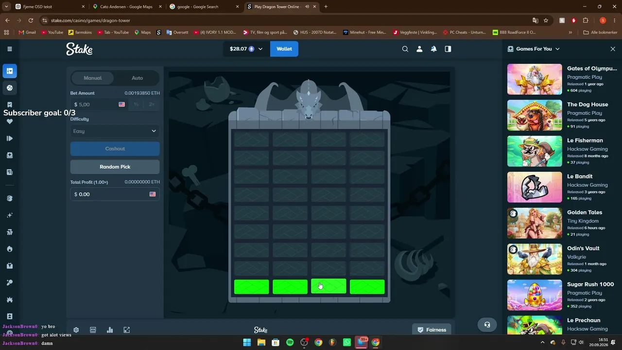Viewport: 622px width, 350px height.
Task: Click the Stake logo in header
Action: [79, 49]
